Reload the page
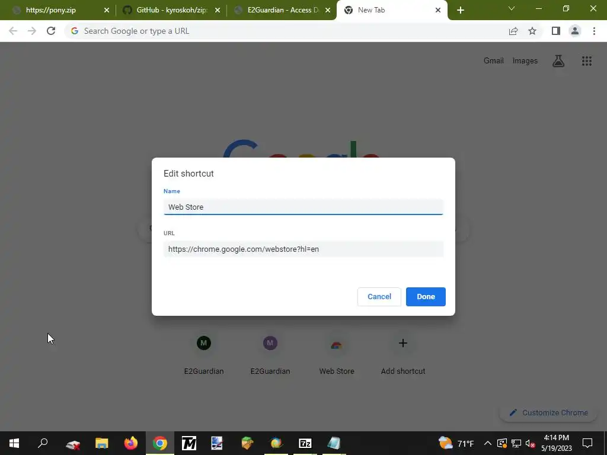 51,31
